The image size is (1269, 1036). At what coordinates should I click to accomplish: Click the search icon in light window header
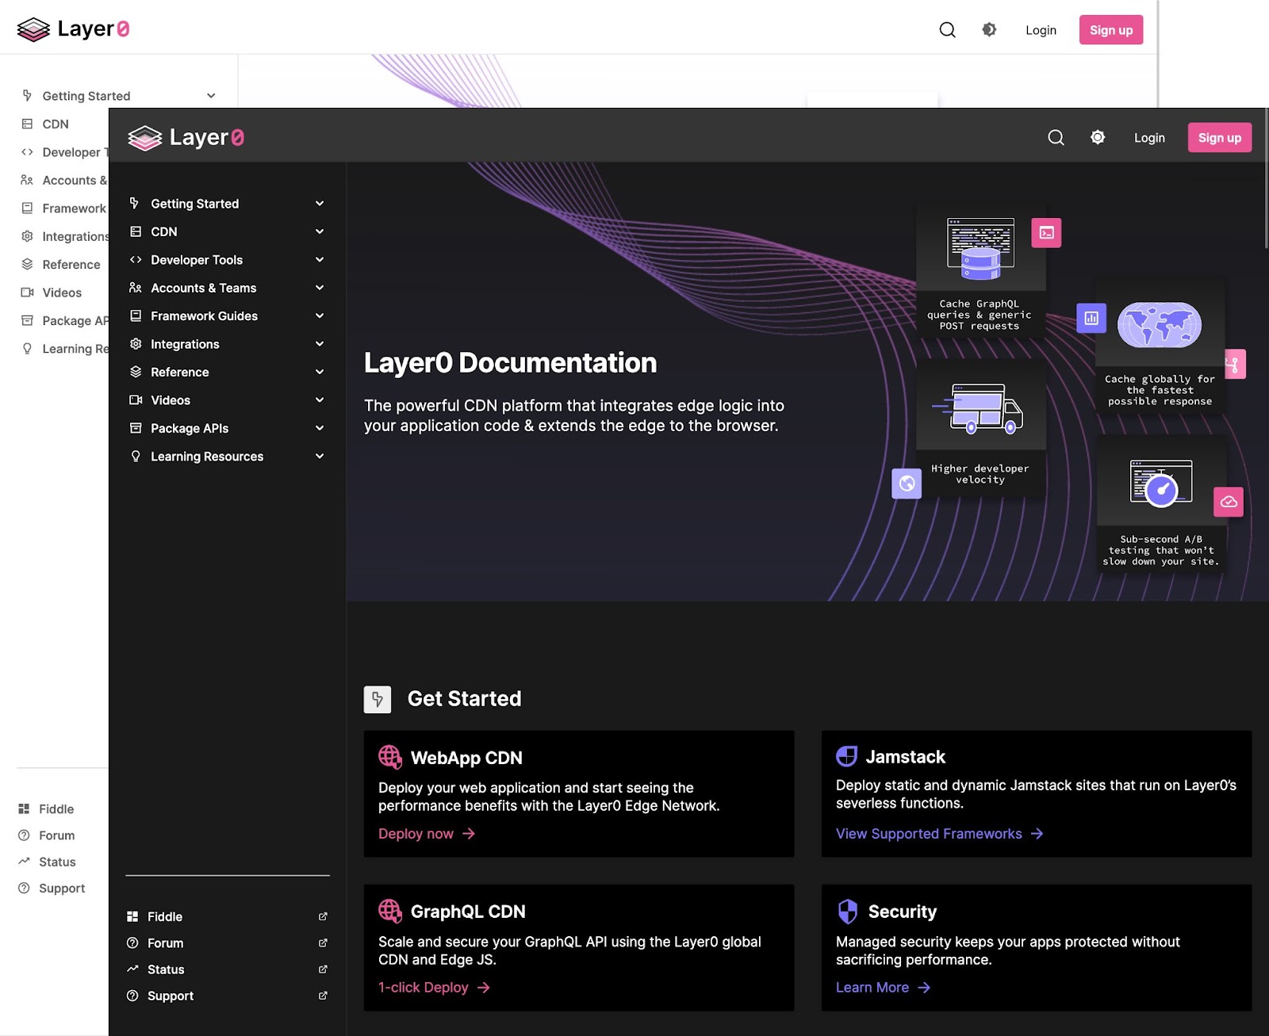pyautogui.click(x=947, y=30)
